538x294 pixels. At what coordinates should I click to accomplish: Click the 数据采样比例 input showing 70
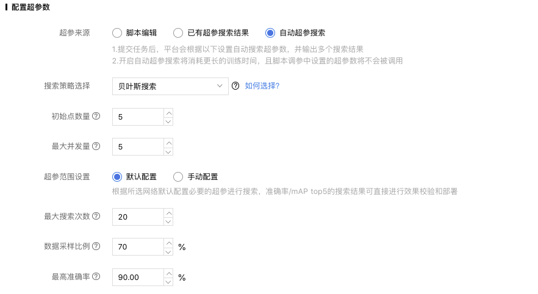click(138, 247)
